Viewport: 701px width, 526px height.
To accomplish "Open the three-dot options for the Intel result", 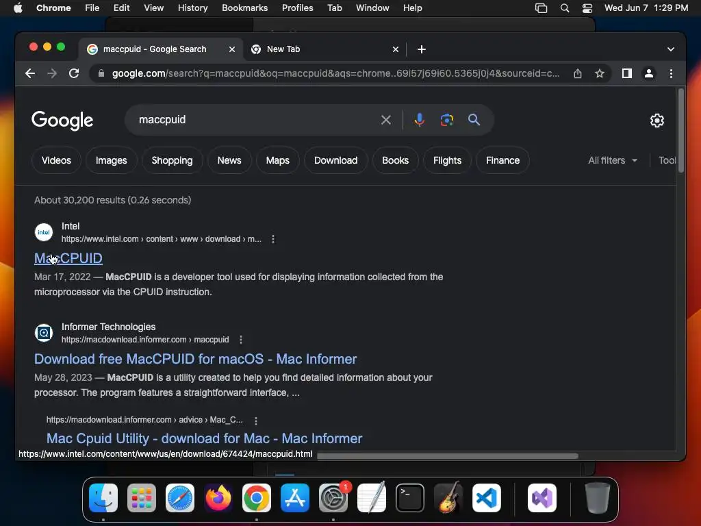I will point(273,239).
